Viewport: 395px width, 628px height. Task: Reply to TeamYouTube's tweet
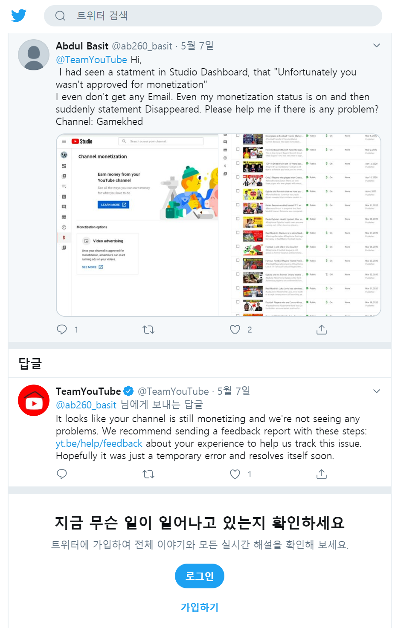[x=62, y=474]
